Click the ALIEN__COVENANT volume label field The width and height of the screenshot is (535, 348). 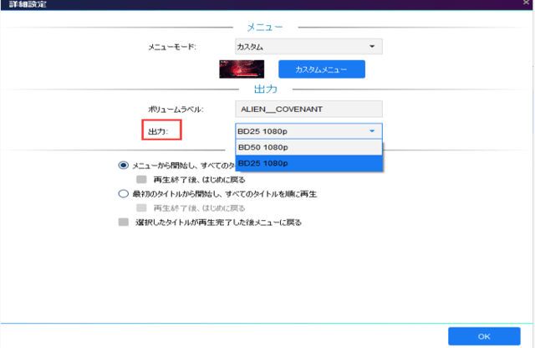tap(308, 109)
